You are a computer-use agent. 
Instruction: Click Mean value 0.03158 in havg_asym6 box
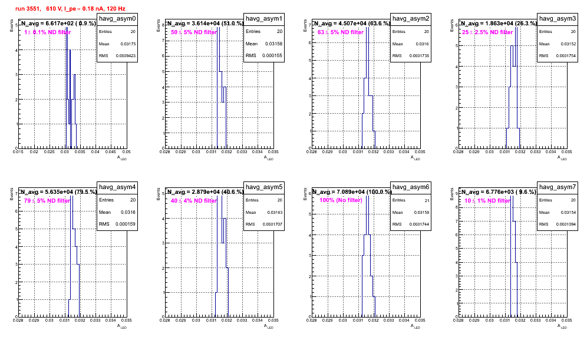421,212
